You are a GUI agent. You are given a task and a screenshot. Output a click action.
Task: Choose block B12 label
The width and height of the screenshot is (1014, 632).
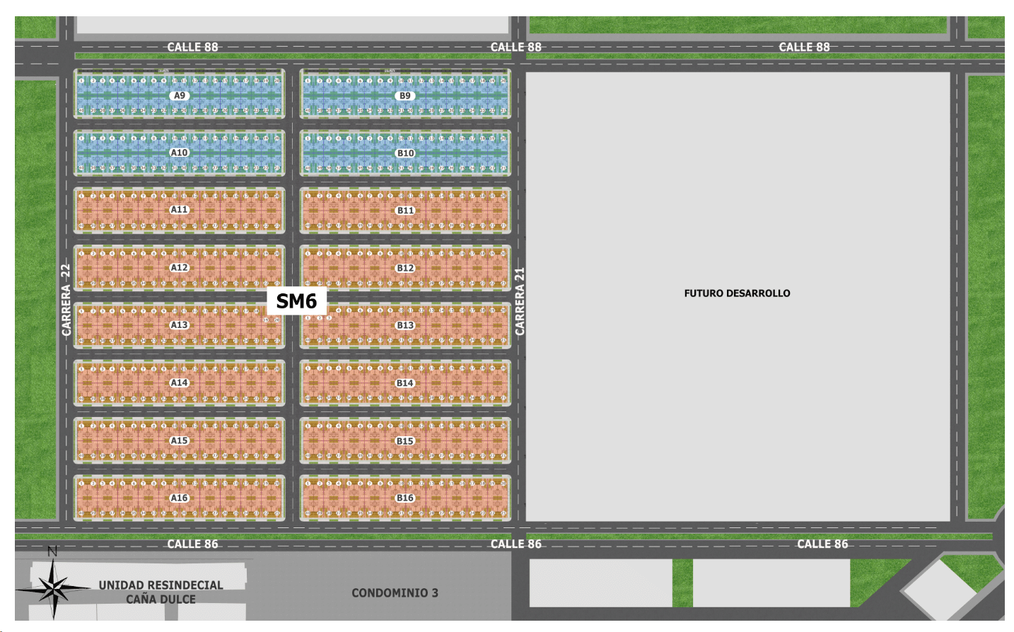pyautogui.click(x=405, y=268)
